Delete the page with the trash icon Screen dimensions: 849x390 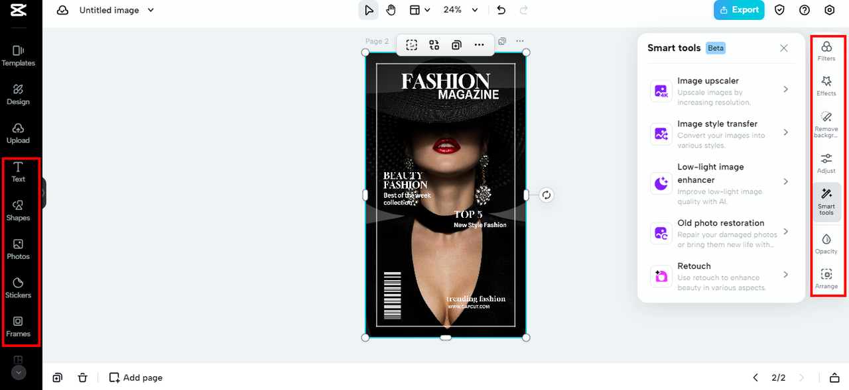tap(82, 377)
